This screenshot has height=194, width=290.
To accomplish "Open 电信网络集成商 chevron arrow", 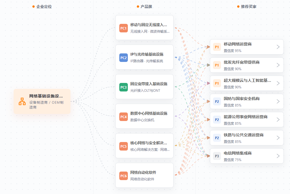I will (278, 156).
